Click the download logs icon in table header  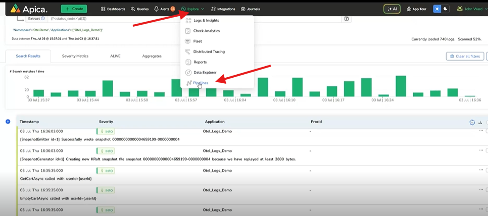[x=480, y=122]
